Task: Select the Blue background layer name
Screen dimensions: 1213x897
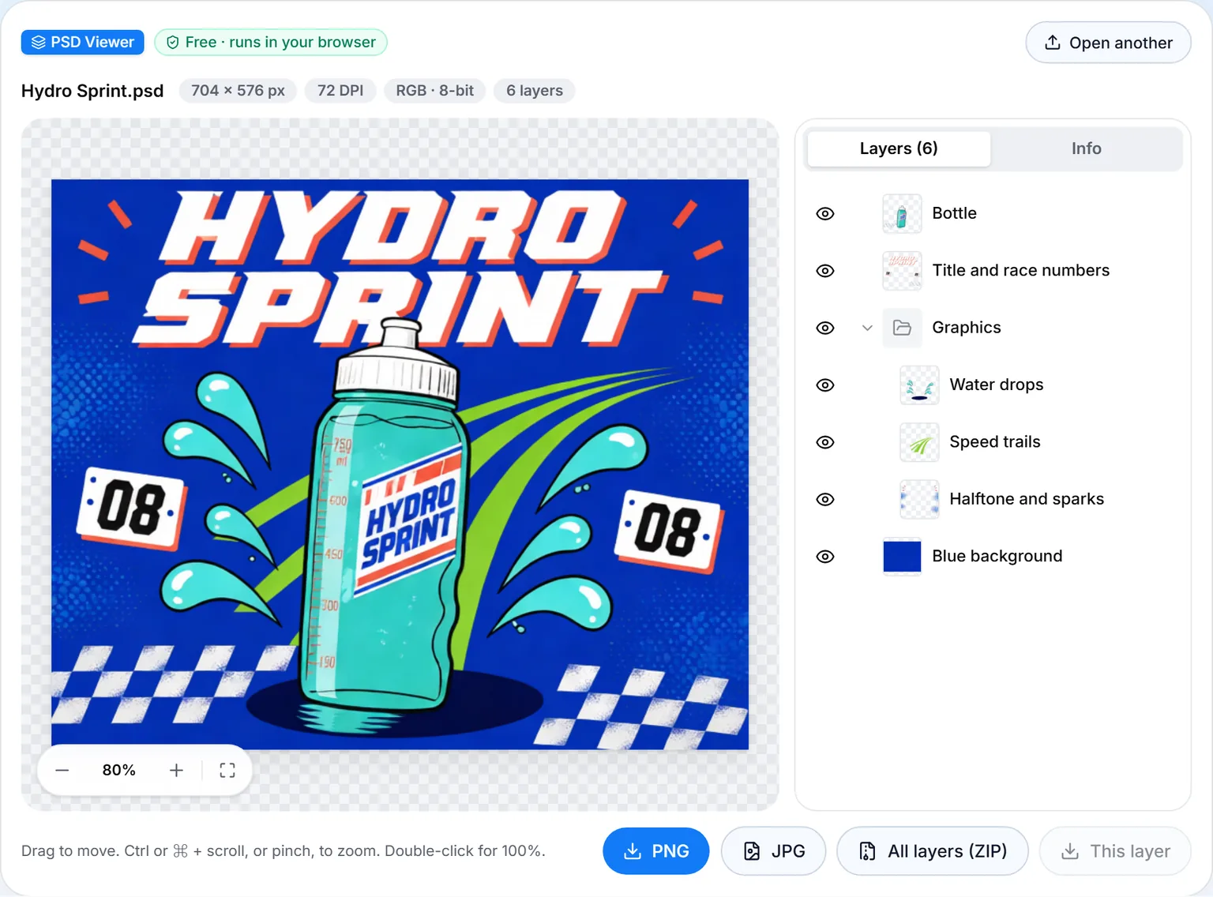Action: (997, 556)
